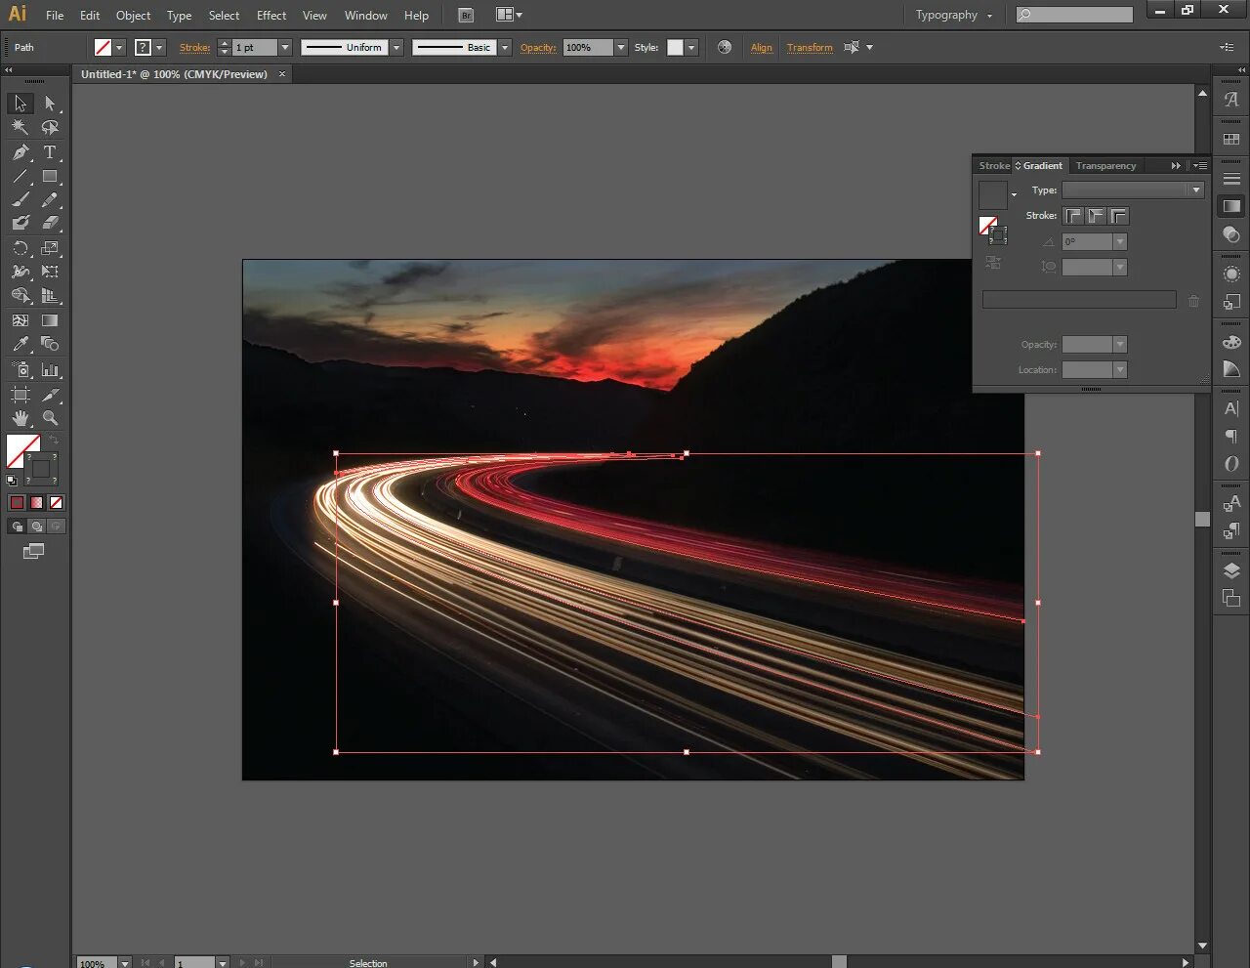
Task: Activate the Symbol Sprayer tool
Action: [x=21, y=370]
